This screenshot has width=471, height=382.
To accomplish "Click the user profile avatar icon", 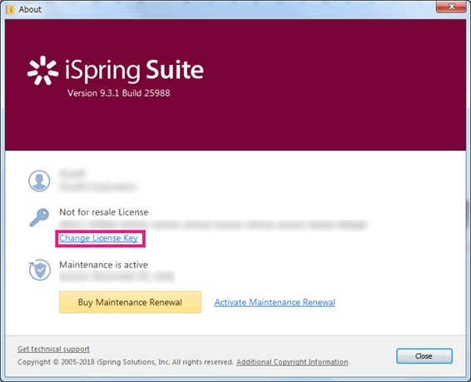I will click(39, 181).
